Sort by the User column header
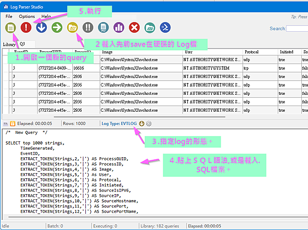Viewport: 308px width, 230px height. tap(213, 52)
